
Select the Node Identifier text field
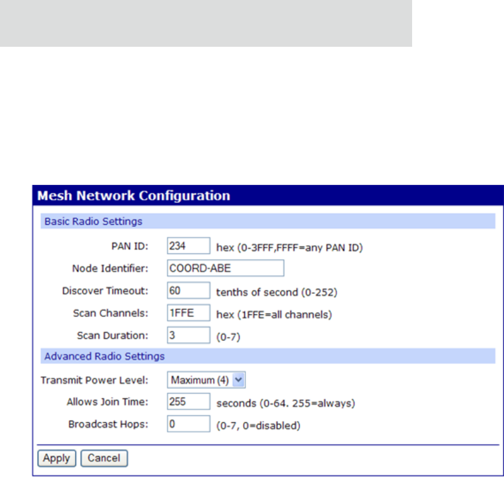[x=225, y=268]
